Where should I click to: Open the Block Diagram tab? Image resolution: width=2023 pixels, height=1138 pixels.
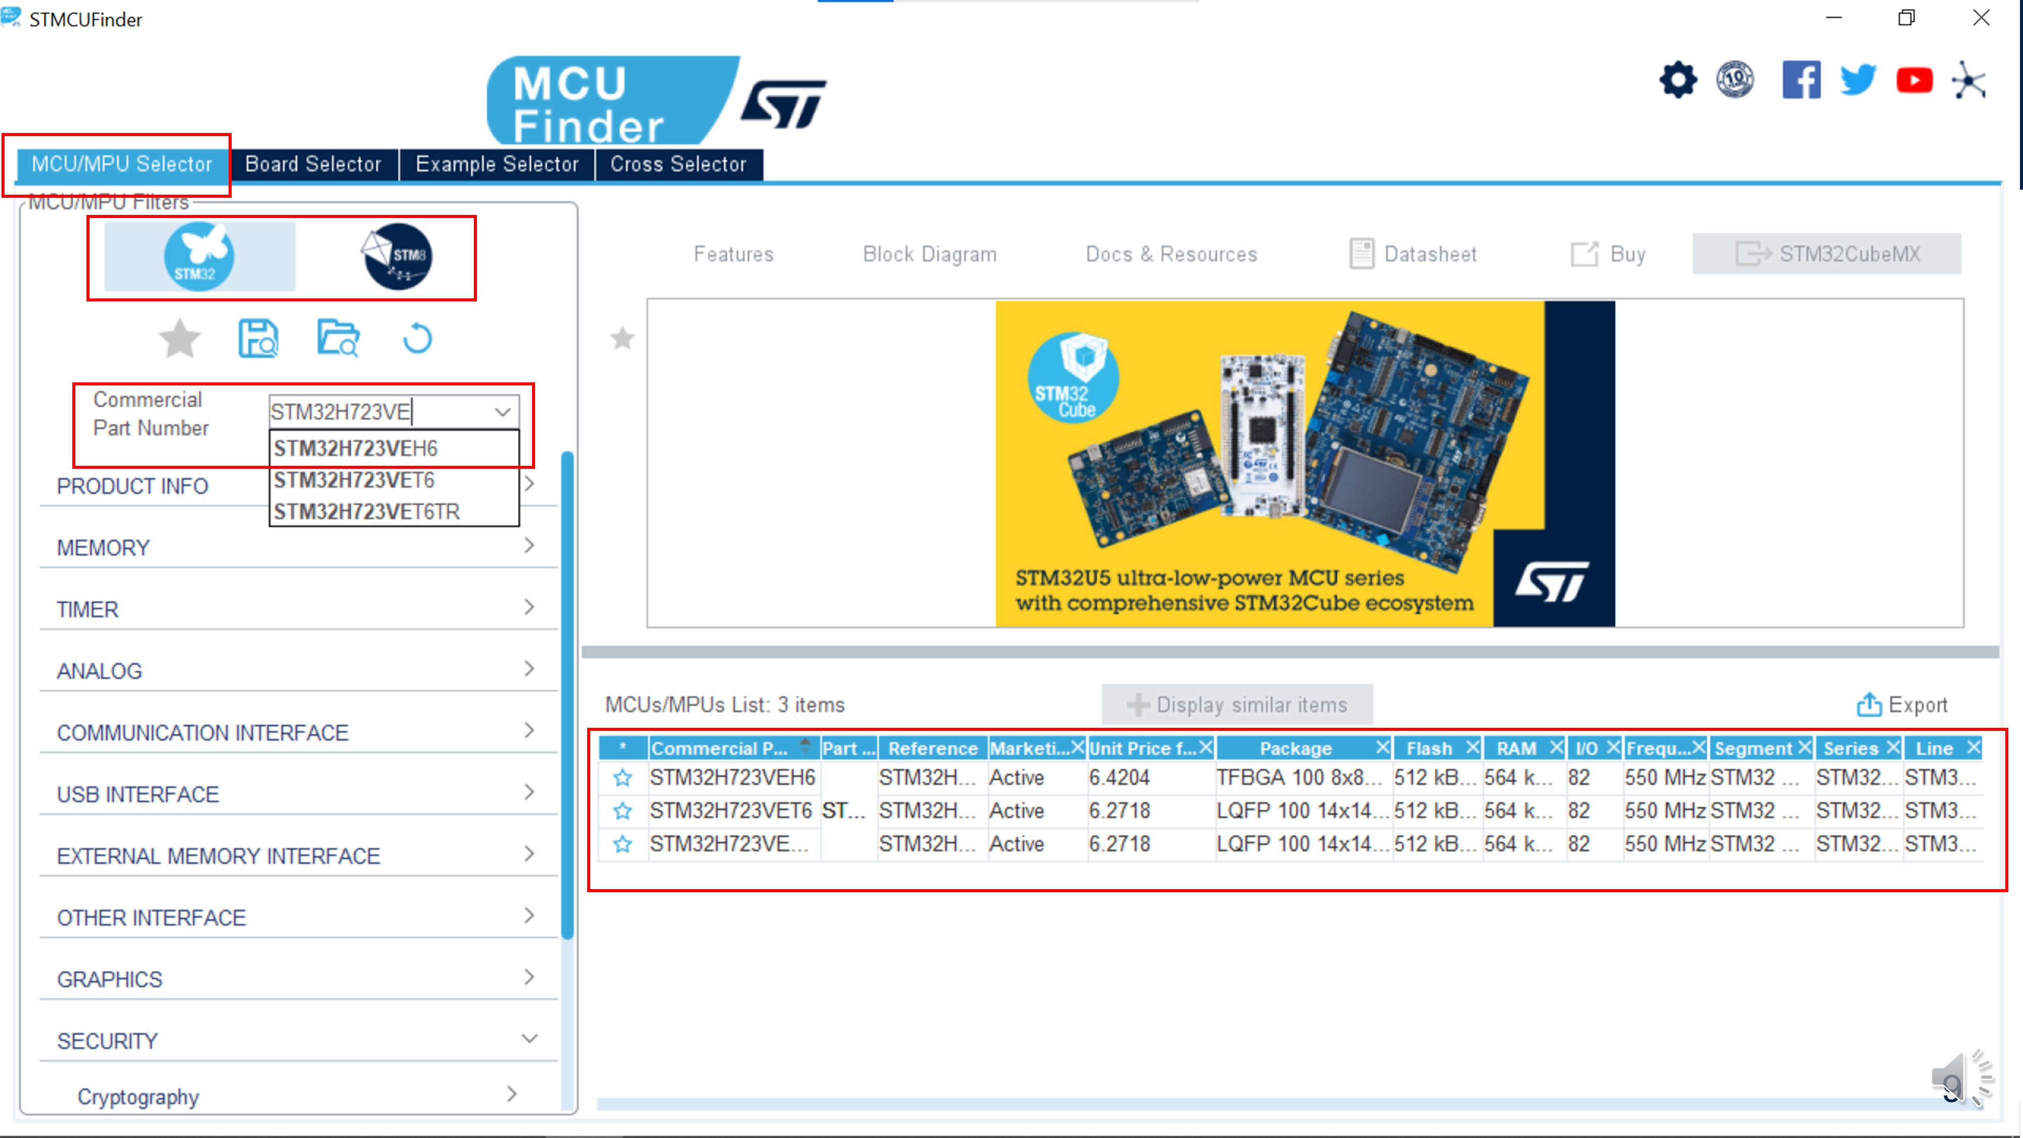click(930, 254)
